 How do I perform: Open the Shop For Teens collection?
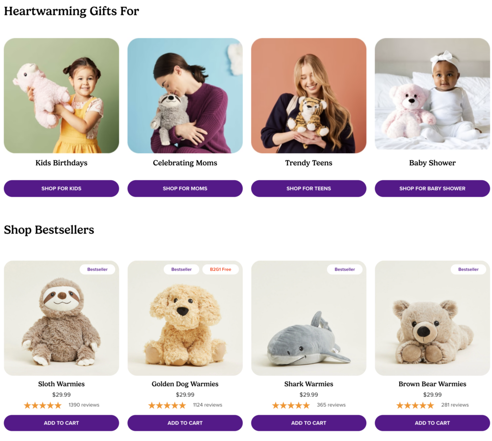coord(308,188)
